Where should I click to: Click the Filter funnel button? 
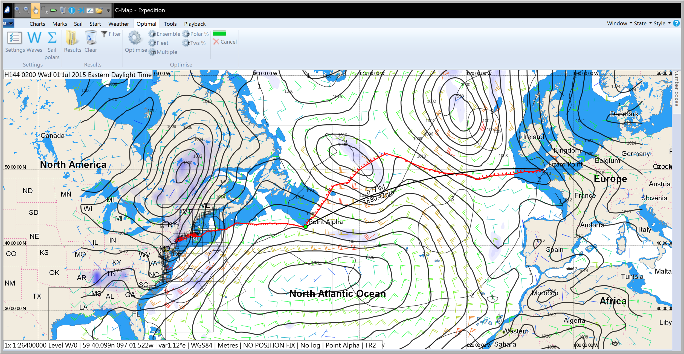111,34
